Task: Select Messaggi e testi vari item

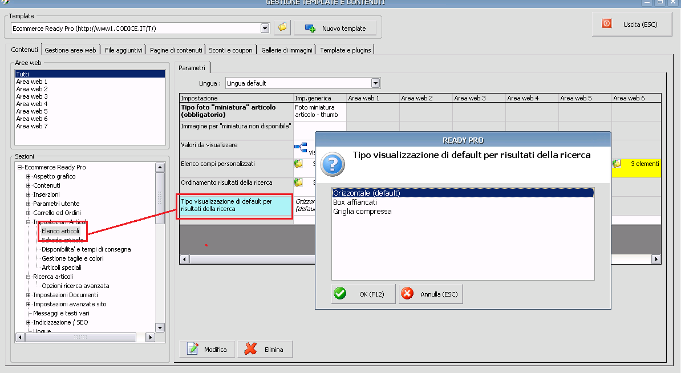Action: (x=61, y=313)
